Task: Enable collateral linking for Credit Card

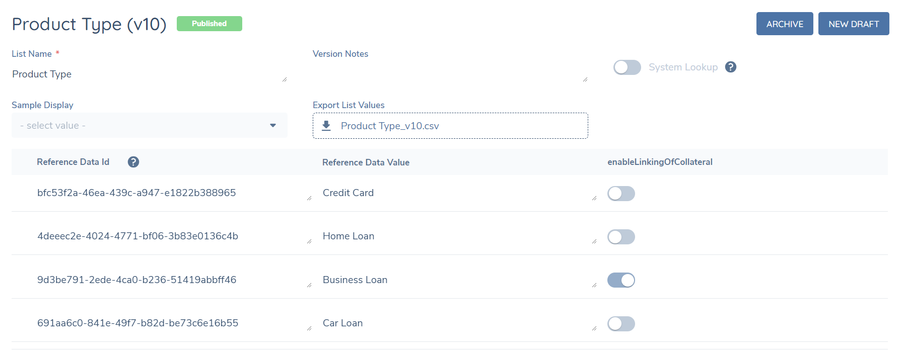Action: [x=621, y=194]
